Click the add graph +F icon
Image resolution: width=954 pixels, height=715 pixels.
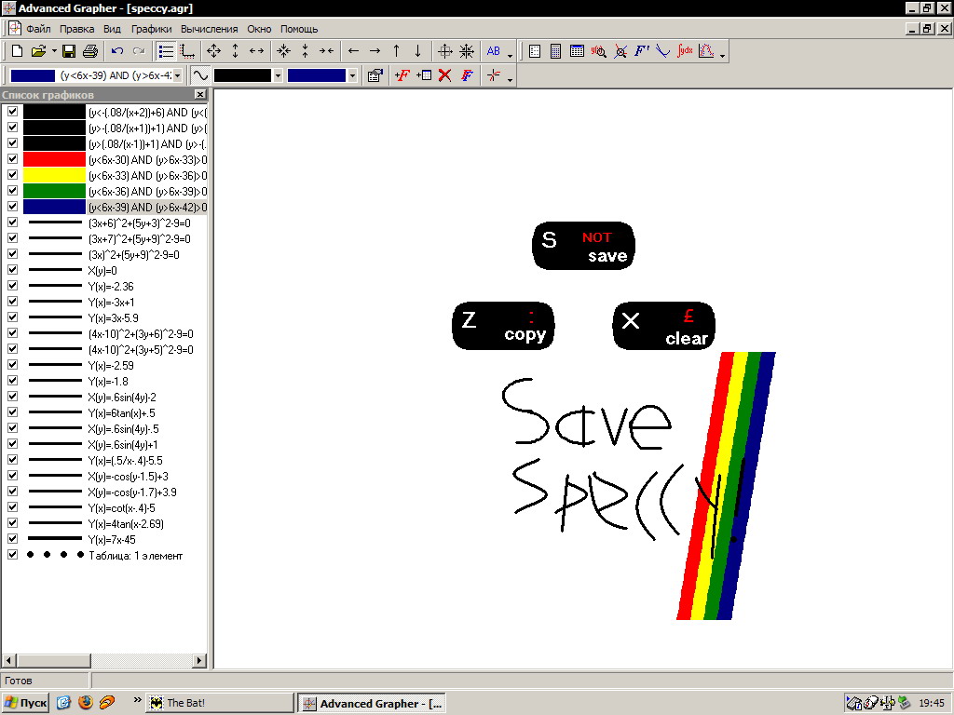click(402, 75)
